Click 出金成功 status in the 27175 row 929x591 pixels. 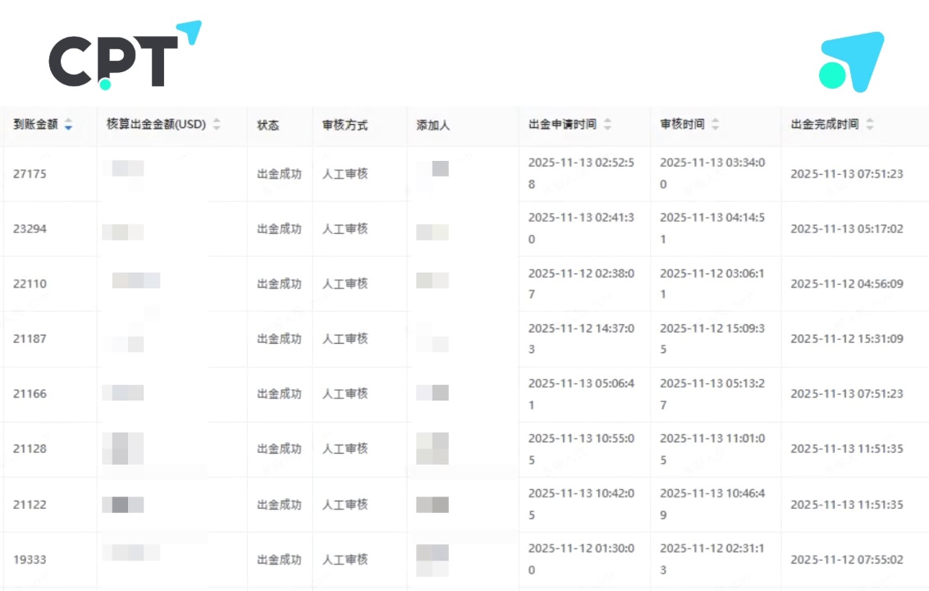(279, 174)
